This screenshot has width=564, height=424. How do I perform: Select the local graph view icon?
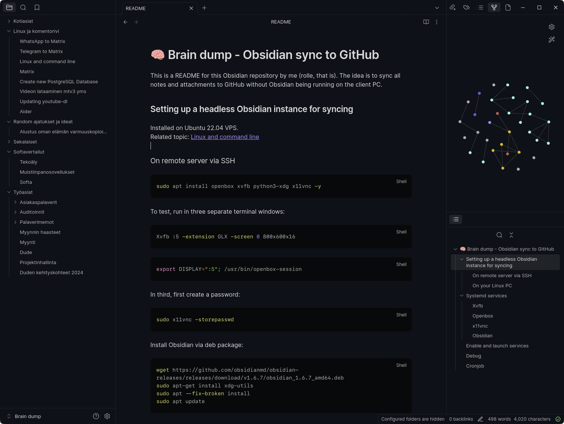point(494,7)
